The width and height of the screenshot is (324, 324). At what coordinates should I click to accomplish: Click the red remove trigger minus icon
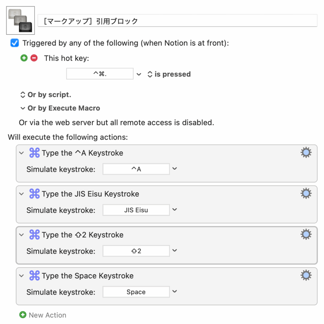tap(34, 58)
